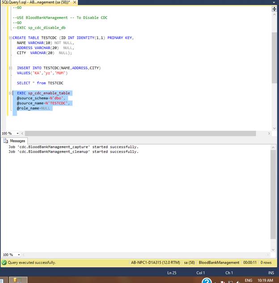The image size is (279, 283).
Task: Click the 'sa (58)' login status entry
Action: point(189,262)
